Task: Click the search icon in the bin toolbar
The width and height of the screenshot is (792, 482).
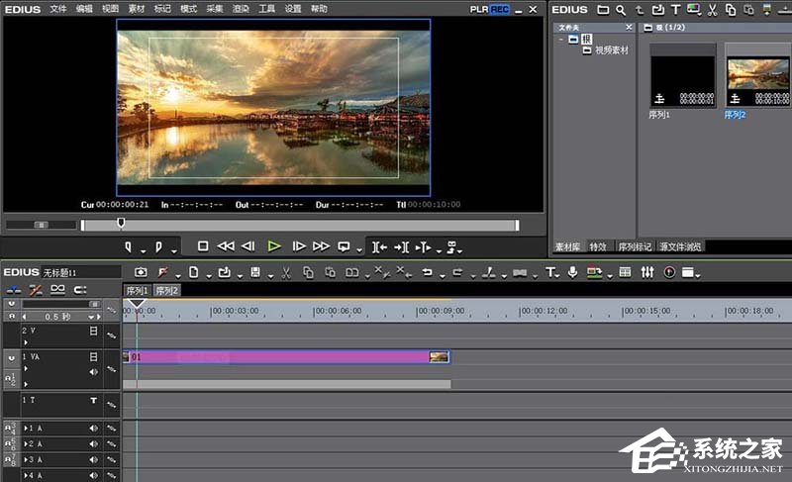Action: point(621,10)
